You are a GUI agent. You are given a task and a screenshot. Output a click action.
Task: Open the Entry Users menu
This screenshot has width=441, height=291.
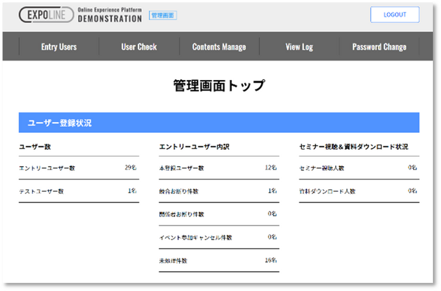[x=59, y=47]
